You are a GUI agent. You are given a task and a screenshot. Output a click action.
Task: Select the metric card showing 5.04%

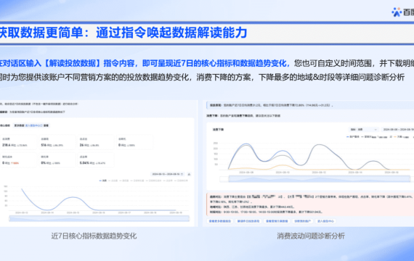[96, 160]
